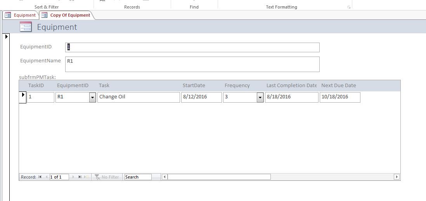Click the subform Search box

138,177
